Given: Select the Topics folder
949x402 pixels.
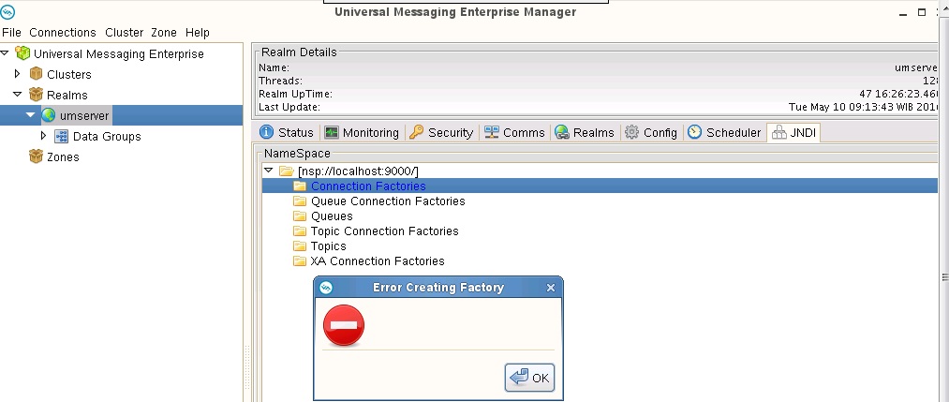Looking at the screenshot, I should pos(329,246).
